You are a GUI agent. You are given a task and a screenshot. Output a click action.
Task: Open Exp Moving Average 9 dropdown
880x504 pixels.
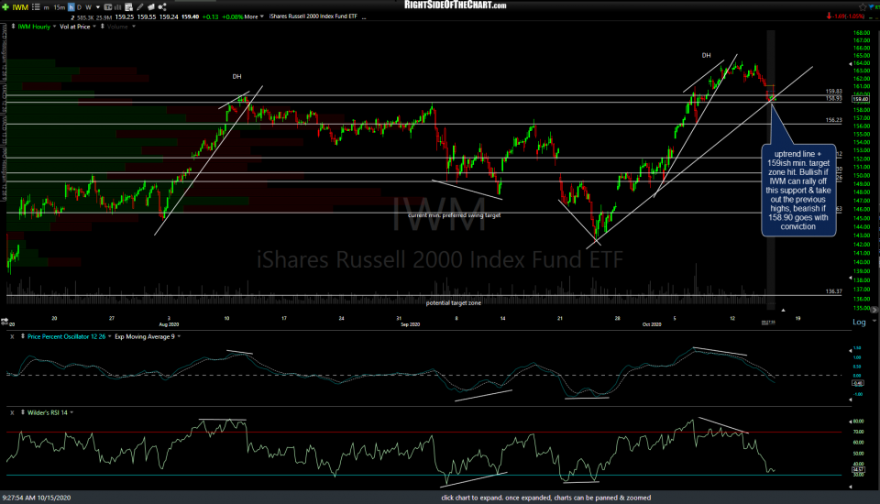click(179, 336)
